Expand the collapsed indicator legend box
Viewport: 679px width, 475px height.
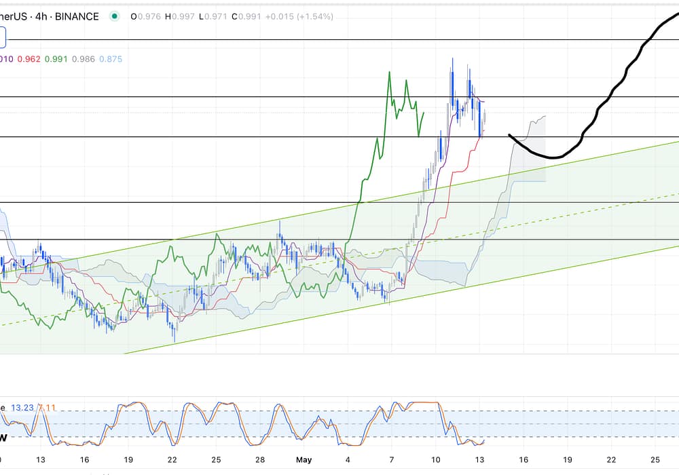2,37
